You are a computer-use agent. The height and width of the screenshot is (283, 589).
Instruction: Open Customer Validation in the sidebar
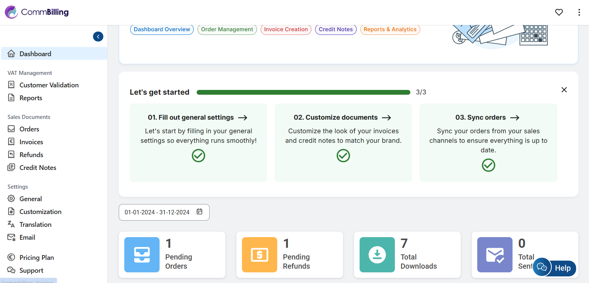(x=49, y=85)
